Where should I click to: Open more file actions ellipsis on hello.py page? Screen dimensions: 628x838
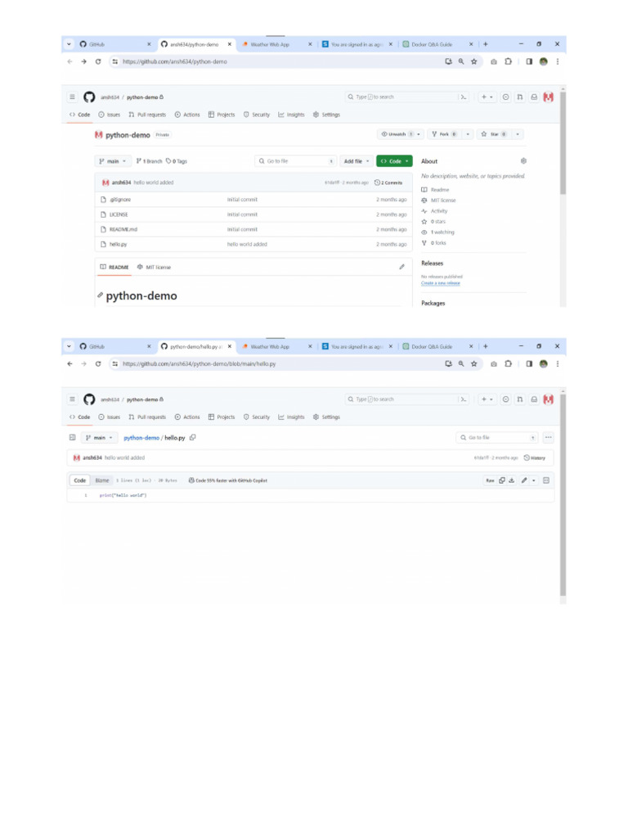point(549,437)
